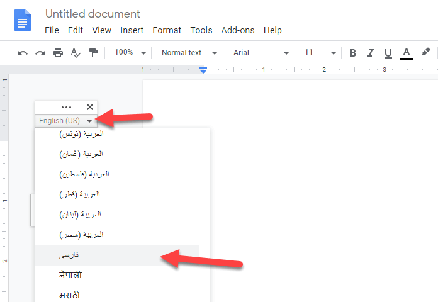This screenshot has width=438, height=302.
Task: Open the font size 11 dropdown
Action: pos(320,52)
